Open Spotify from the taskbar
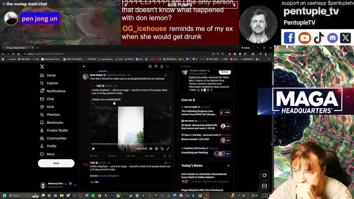This screenshot has width=354, height=199. point(93,196)
